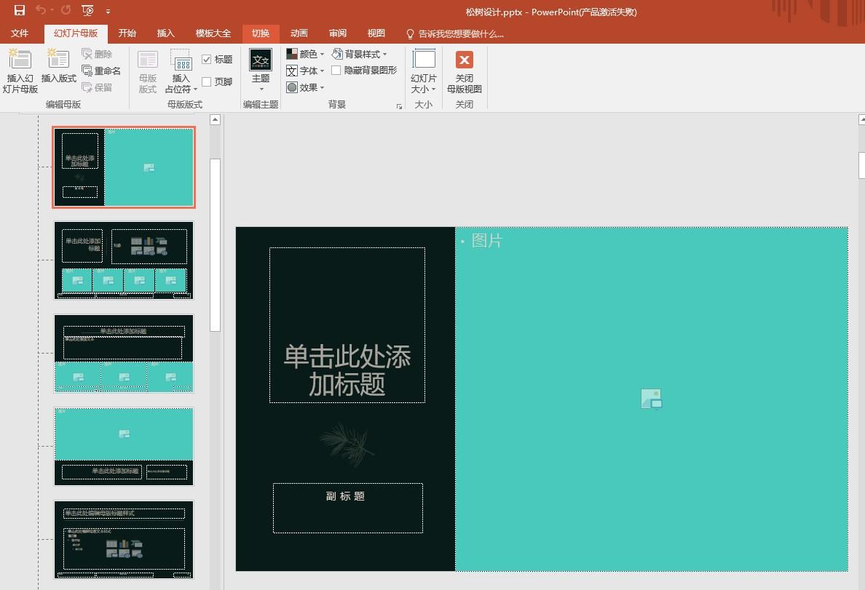Screen dimensions: 865x590
Task: Open the Themes (主题) gallery
Action: point(261,71)
